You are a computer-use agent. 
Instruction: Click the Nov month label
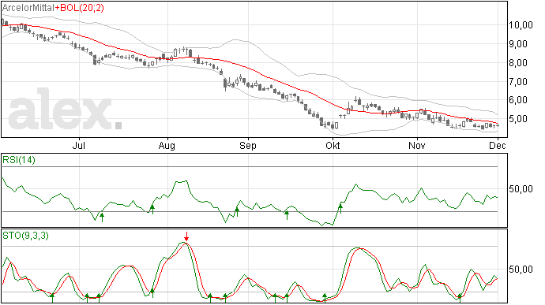tap(417, 145)
